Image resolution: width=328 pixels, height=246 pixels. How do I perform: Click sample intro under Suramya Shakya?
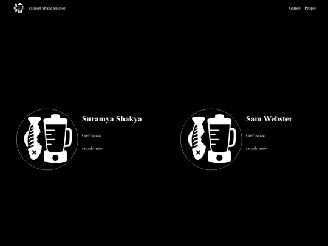pyautogui.click(x=92, y=148)
